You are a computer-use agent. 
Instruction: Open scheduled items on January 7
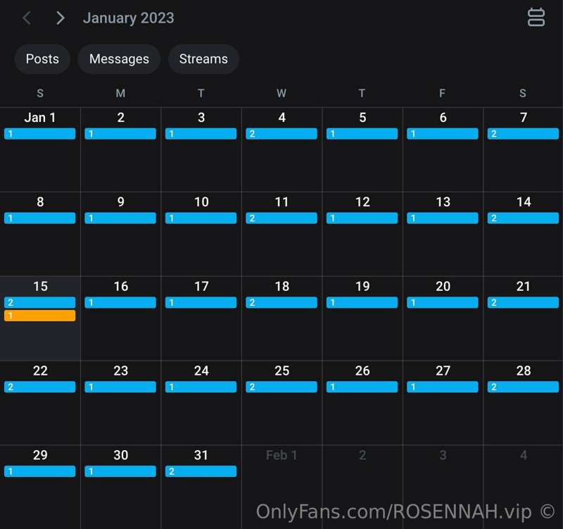[x=523, y=134]
